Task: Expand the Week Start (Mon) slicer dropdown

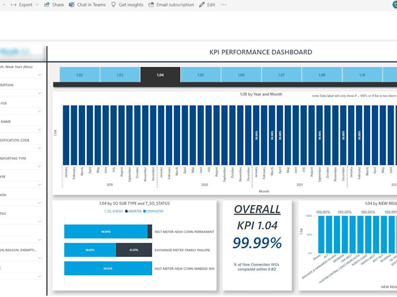Action: (x=39, y=75)
